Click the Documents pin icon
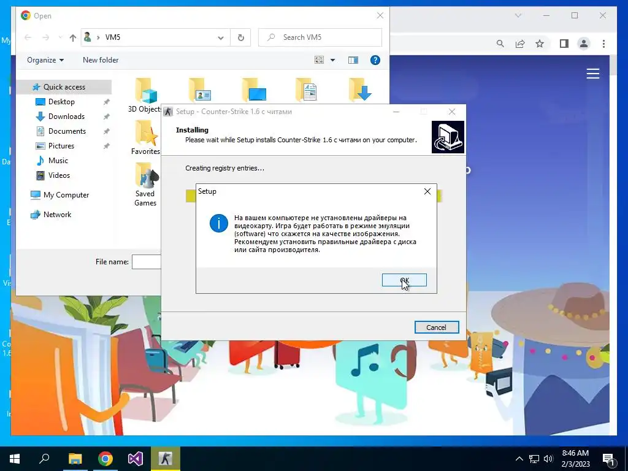This screenshot has width=628, height=471. click(106, 131)
